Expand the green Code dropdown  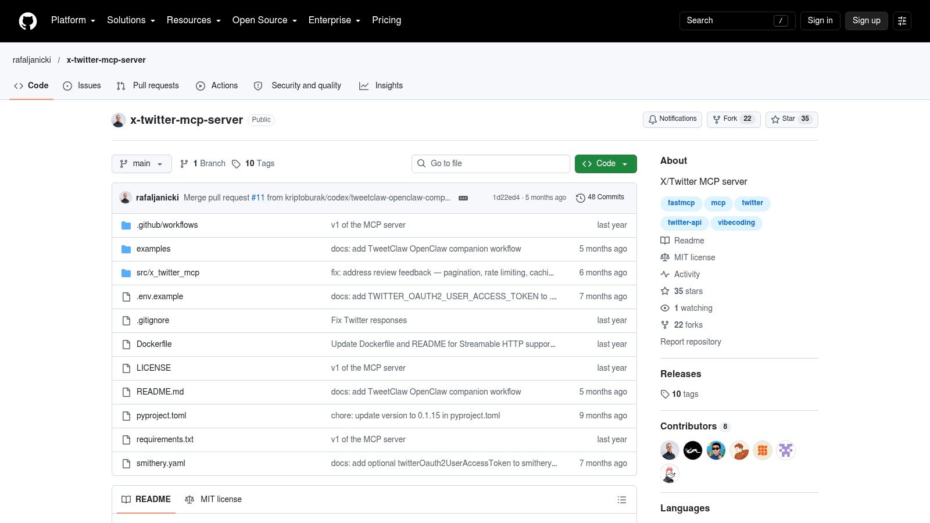pyautogui.click(x=606, y=164)
